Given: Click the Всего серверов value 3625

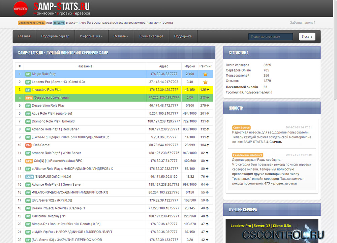Looking at the screenshot, I should click(267, 65).
